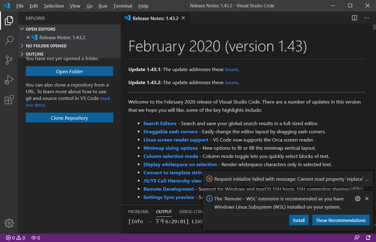
Task: Dismiss the Remote - WSL notification
Action: [367, 199]
